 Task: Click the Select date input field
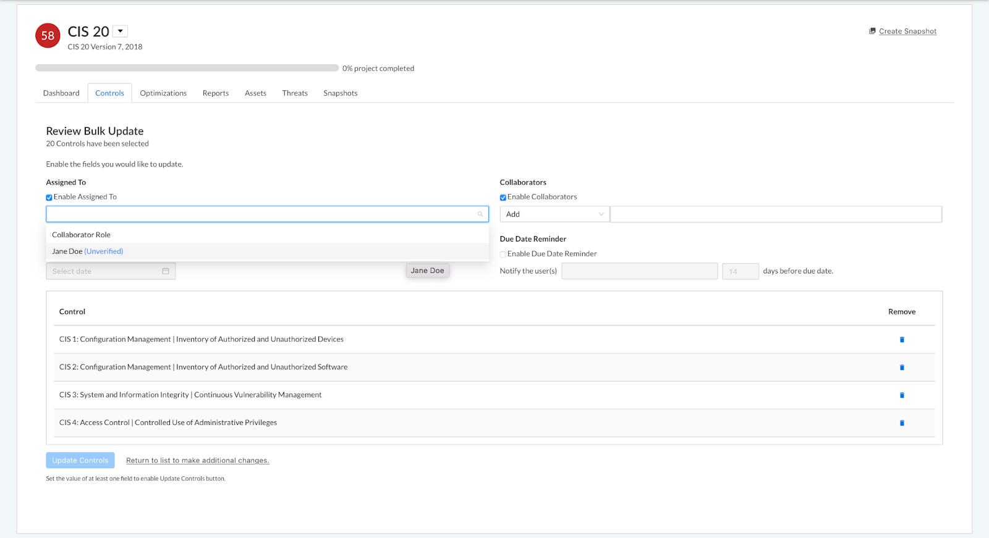pyautogui.click(x=111, y=271)
